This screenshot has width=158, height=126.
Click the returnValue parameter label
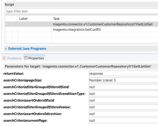click(14, 73)
